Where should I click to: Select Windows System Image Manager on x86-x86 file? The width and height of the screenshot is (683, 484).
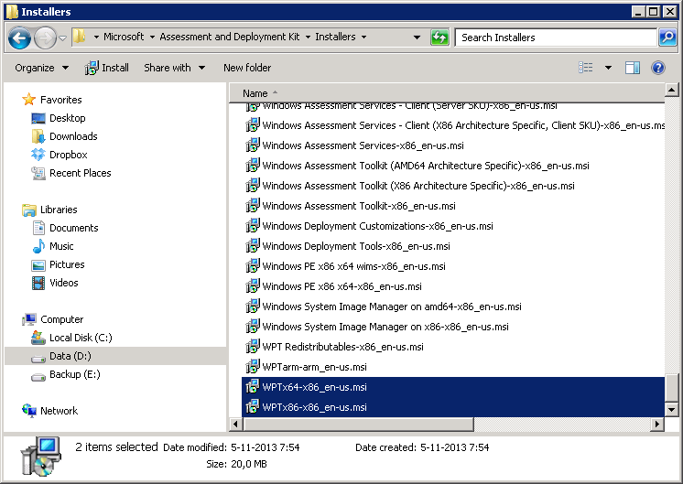coord(377,327)
